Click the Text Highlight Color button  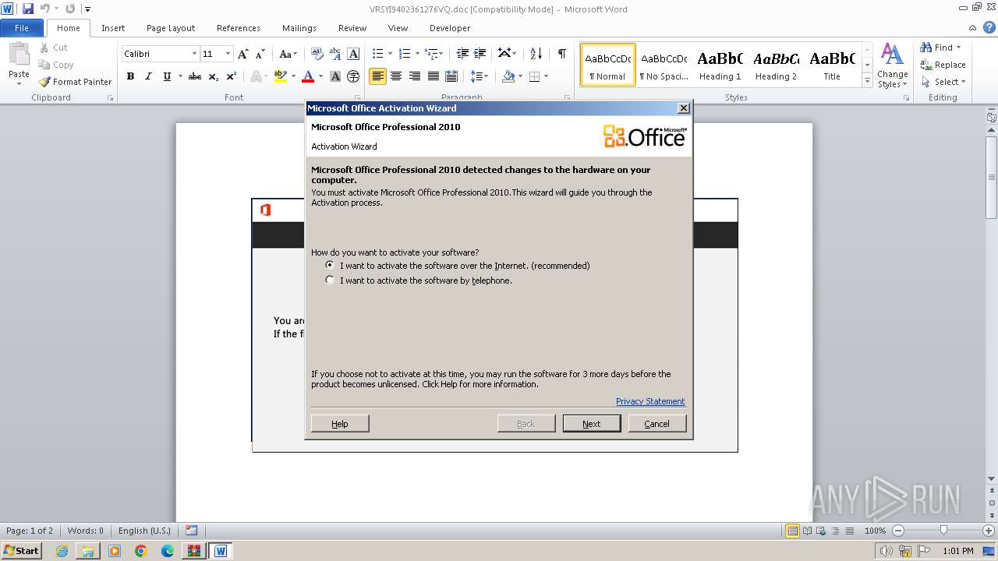pos(281,76)
